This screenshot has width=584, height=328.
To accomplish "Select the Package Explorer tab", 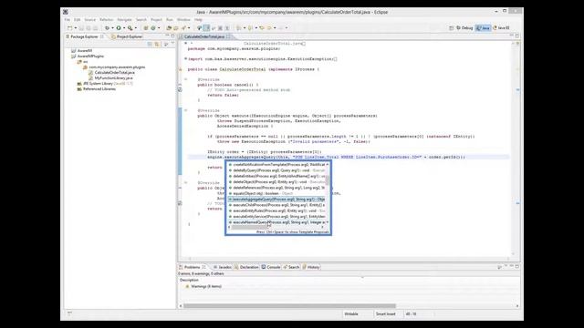I will (x=84, y=36).
